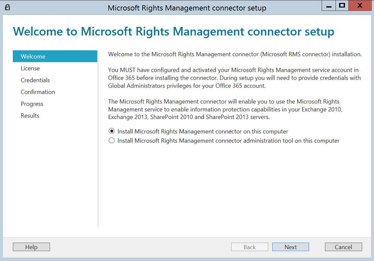Click the 'connector administration tool' option label text

point(228,141)
